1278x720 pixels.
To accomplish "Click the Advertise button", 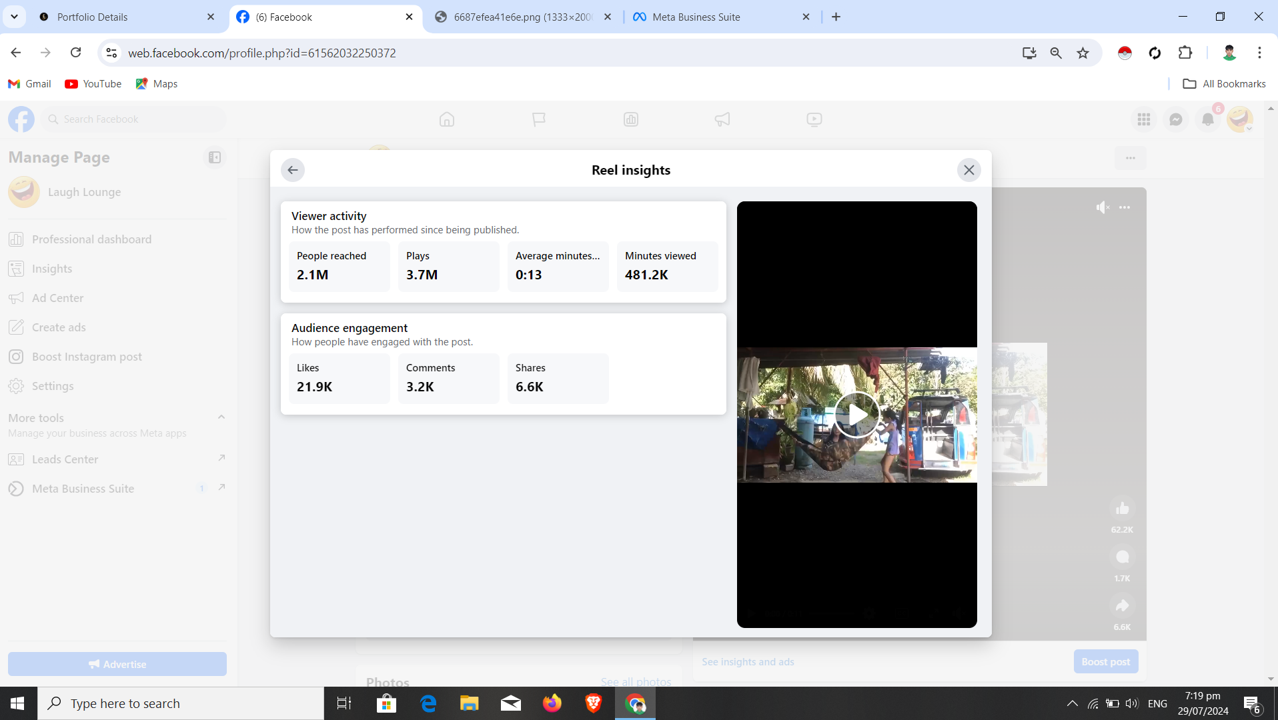I will [x=117, y=664].
